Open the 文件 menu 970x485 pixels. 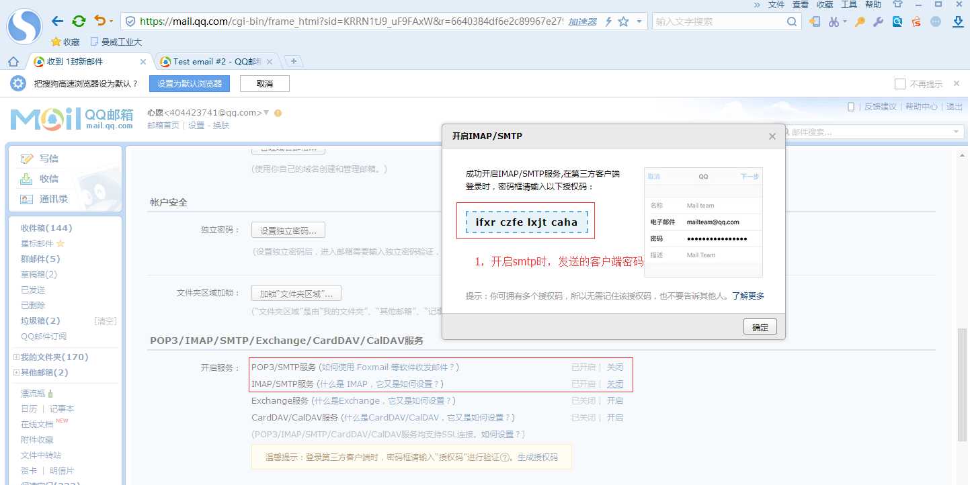pyautogui.click(x=776, y=4)
